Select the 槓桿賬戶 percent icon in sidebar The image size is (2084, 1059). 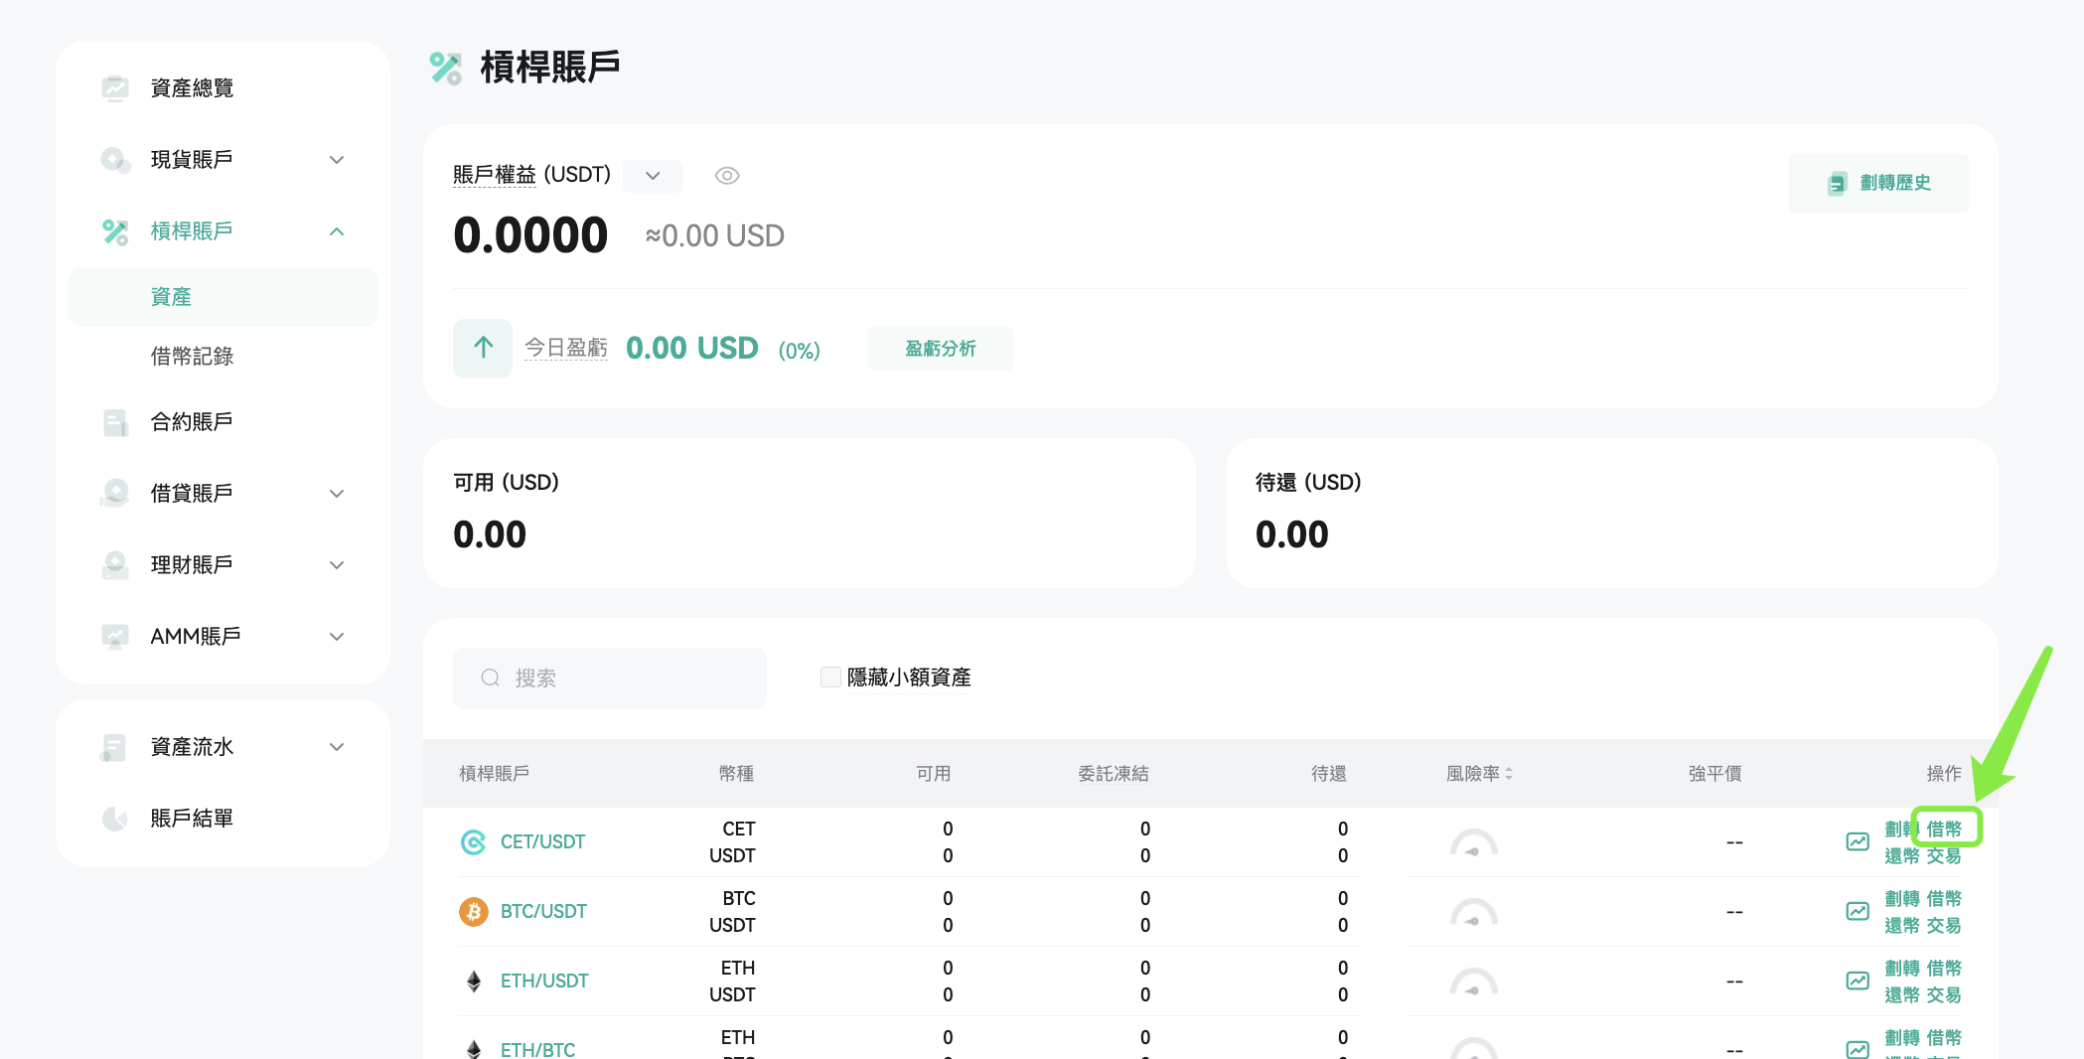115,230
